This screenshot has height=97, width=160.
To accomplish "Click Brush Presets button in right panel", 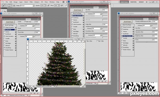I will 127,22.
